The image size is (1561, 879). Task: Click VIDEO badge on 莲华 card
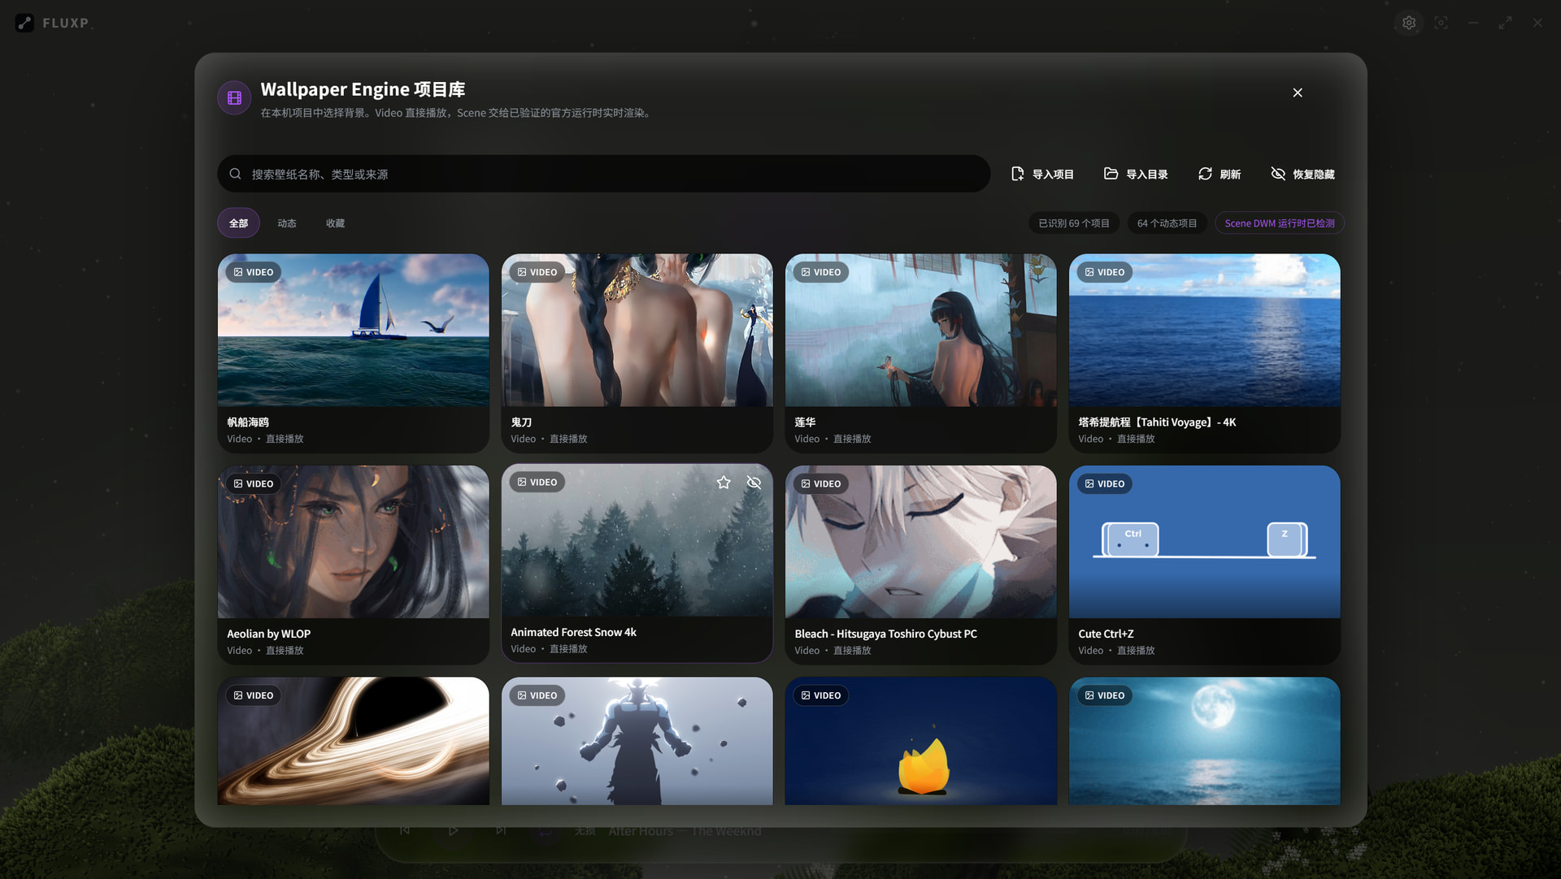821,272
